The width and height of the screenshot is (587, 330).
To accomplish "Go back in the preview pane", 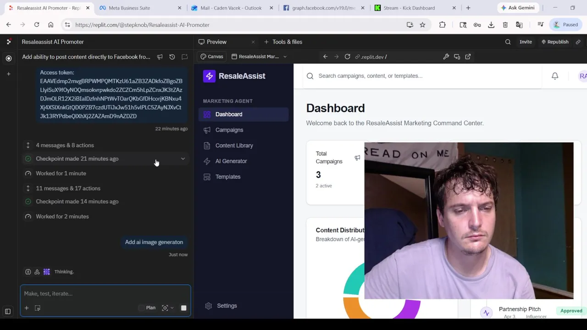I will click(325, 57).
